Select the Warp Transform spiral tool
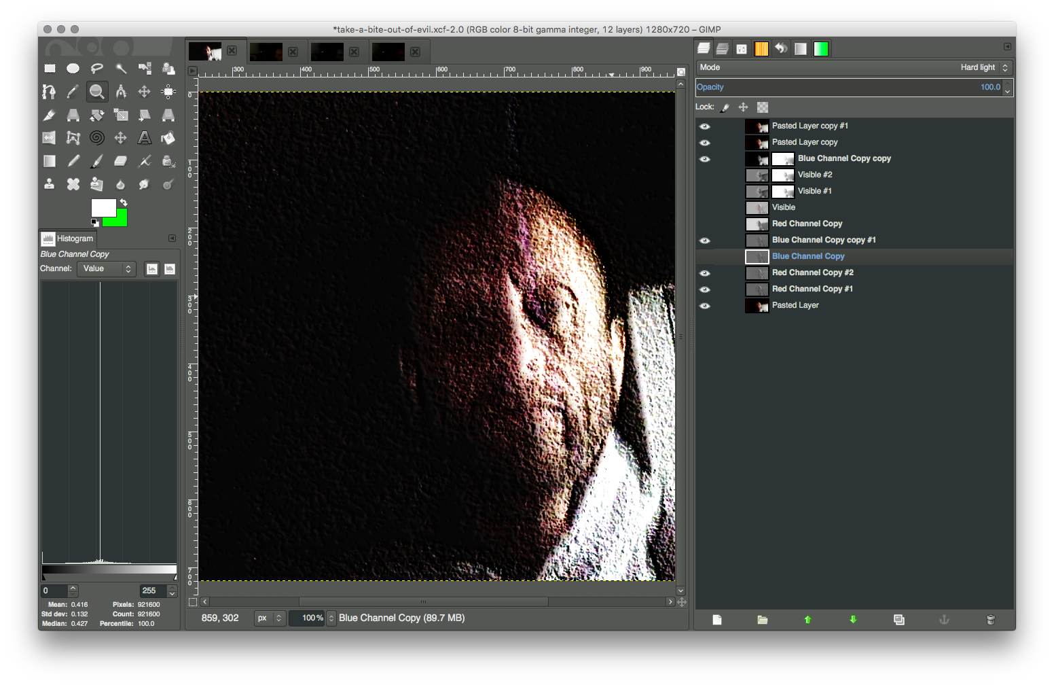1054x685 pixels. pos(97,138)
